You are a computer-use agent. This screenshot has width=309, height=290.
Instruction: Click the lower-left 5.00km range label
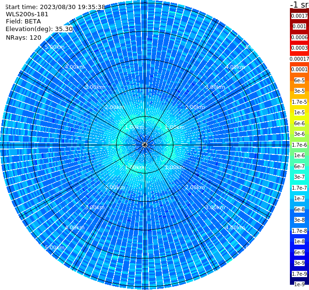pyautogui.click(x=54, y=247)
